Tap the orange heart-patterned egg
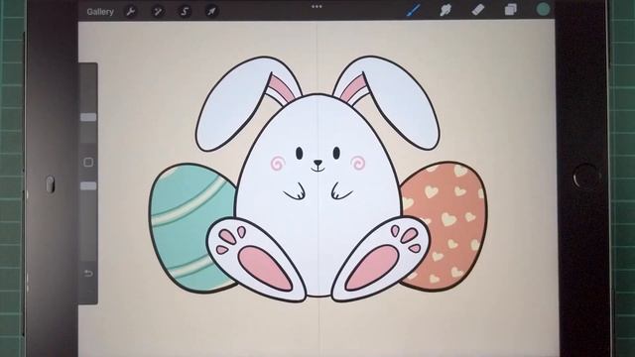635x357 pixels. coord(449,227)
